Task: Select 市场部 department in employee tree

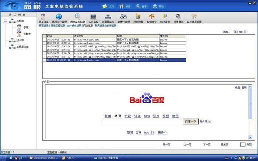Action: click(20, 21)
